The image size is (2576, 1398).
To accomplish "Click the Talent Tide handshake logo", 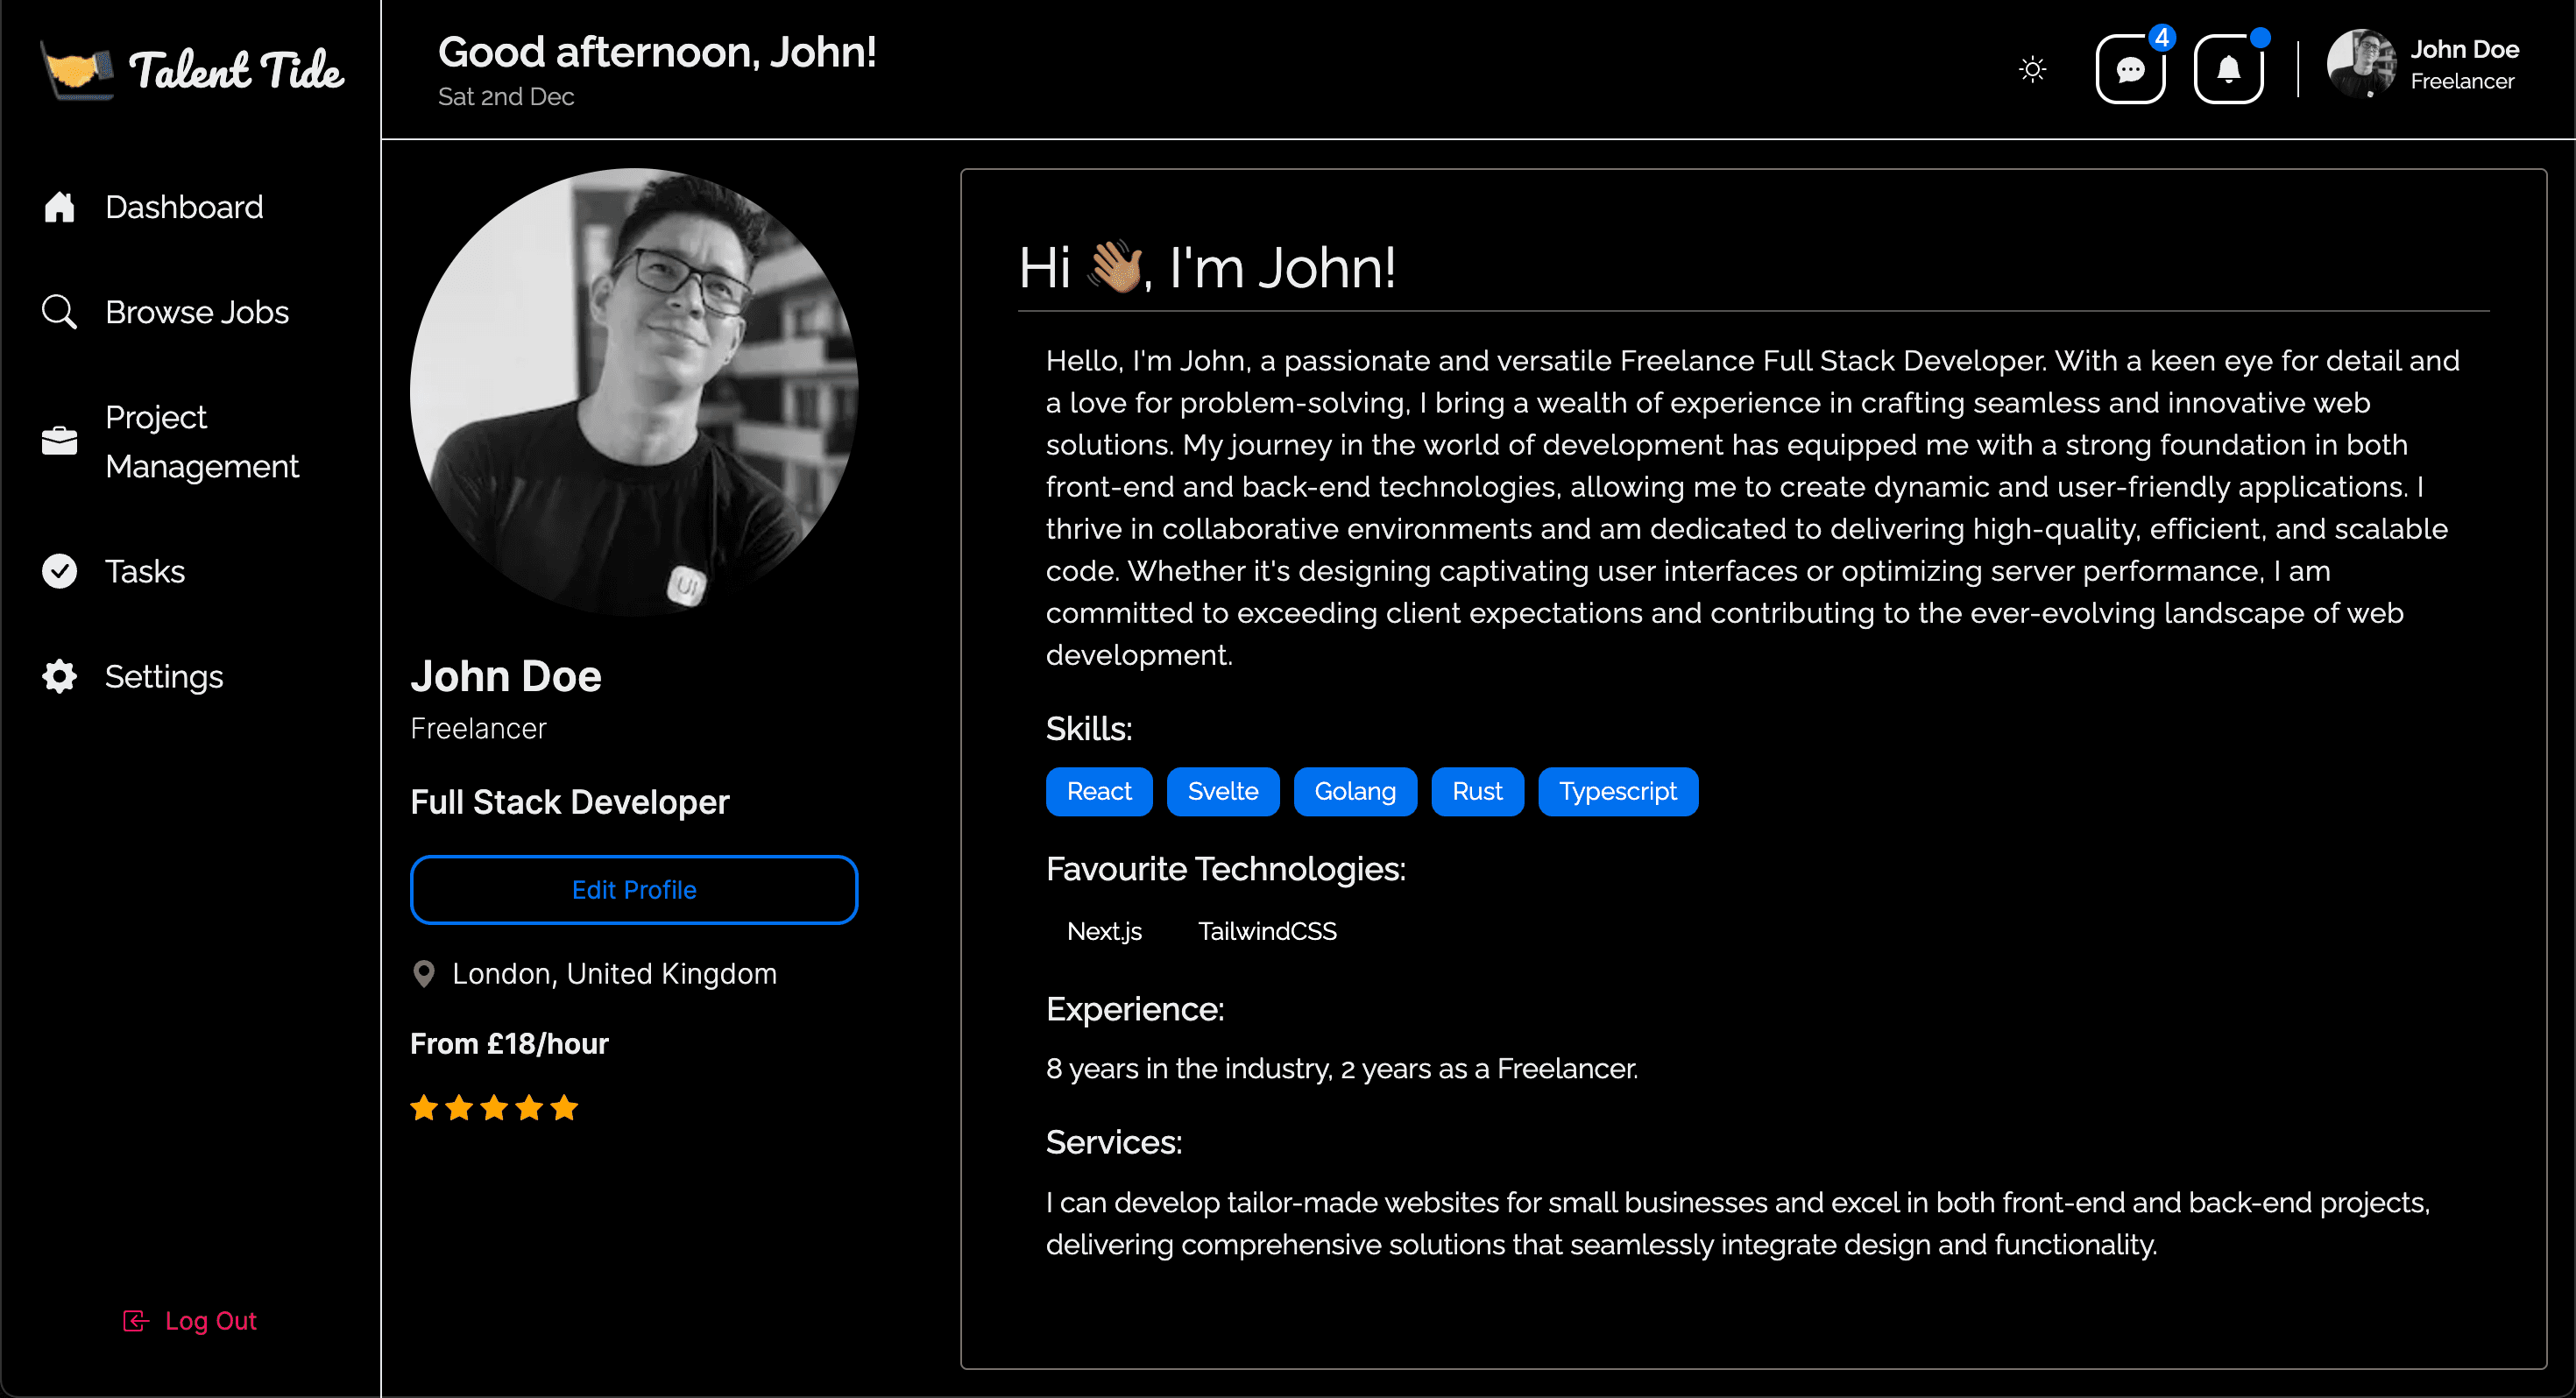I will pos(77,70).
